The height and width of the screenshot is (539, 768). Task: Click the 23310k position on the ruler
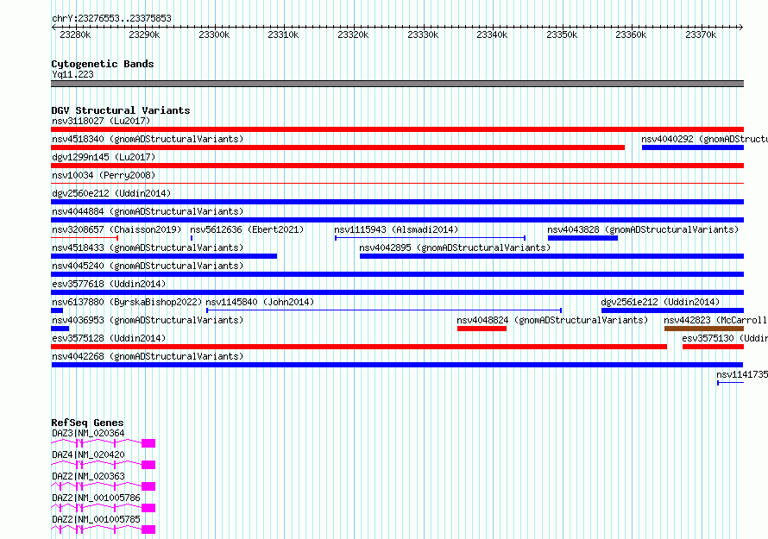(x=283, y=34)
